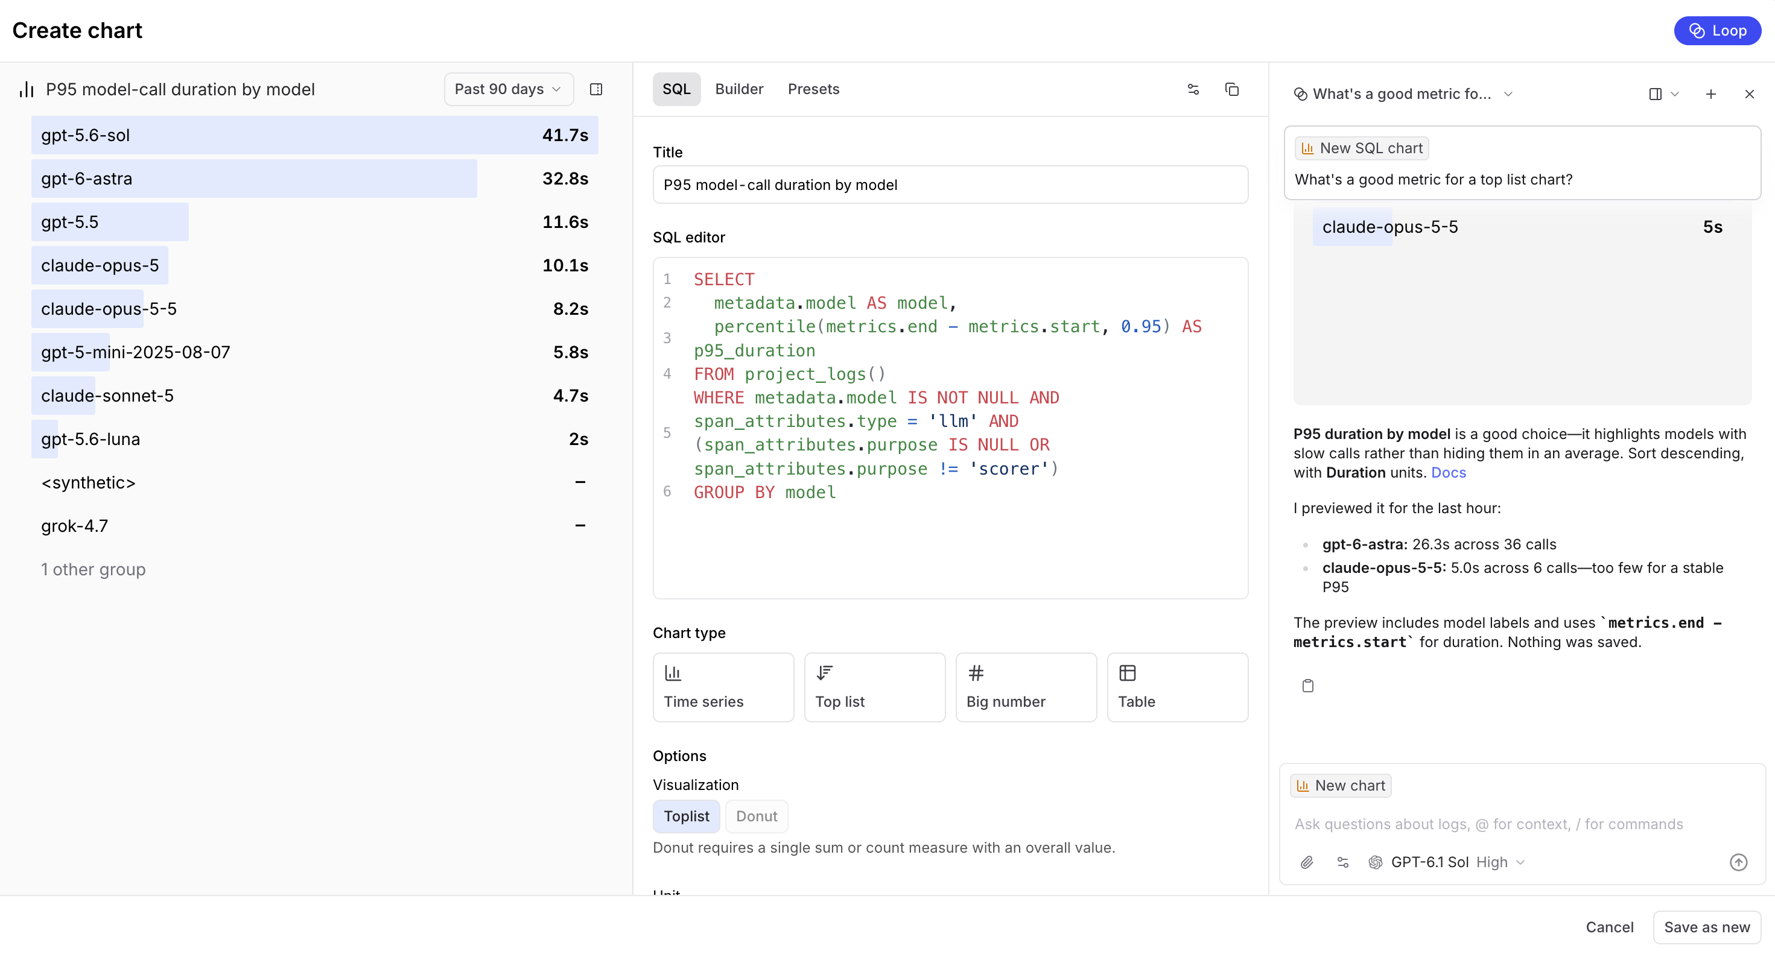Start a new Loop chat with plus icon
This screenshot has width=1775, height=954.
tap(1711, 94)
